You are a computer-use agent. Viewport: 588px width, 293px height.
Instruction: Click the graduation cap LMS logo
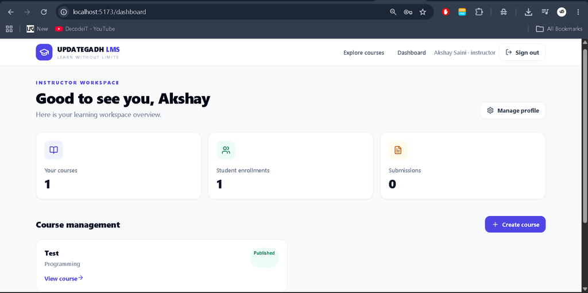point(44,52)
